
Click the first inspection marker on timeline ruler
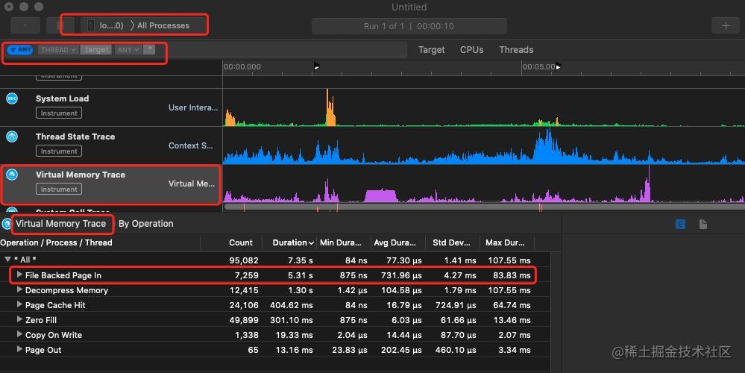[x=316, y=66]
